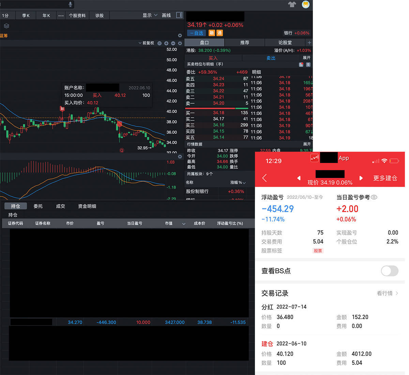Open 看行情 link in trade records
Image resolution: width=409 pixels, height=375 pixels.
(385, 293)
